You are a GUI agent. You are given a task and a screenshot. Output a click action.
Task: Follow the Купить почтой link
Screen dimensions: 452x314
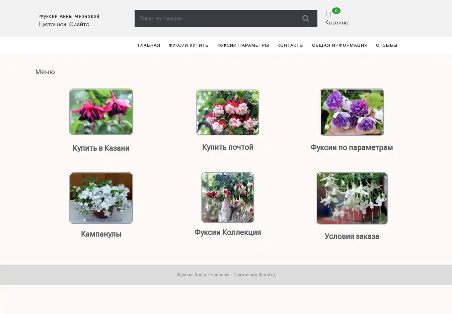[228, 147]
